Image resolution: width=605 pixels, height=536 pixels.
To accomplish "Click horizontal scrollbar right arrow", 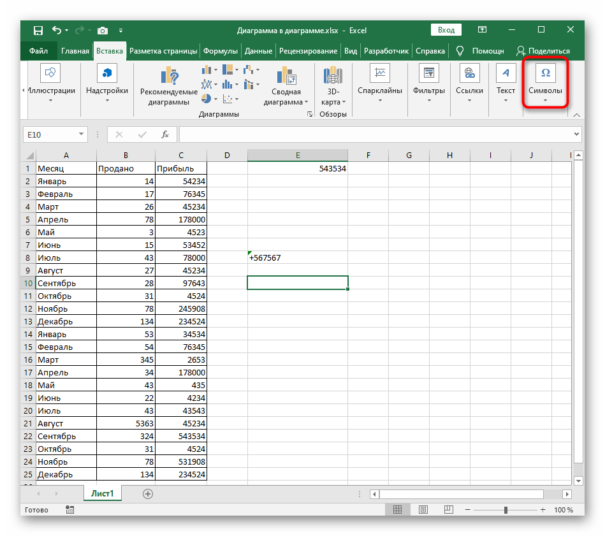I will click(x=567, y=494).
